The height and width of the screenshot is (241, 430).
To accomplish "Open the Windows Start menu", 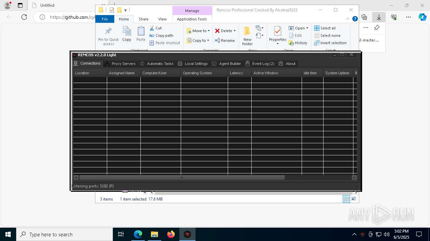I will [8, 234].
